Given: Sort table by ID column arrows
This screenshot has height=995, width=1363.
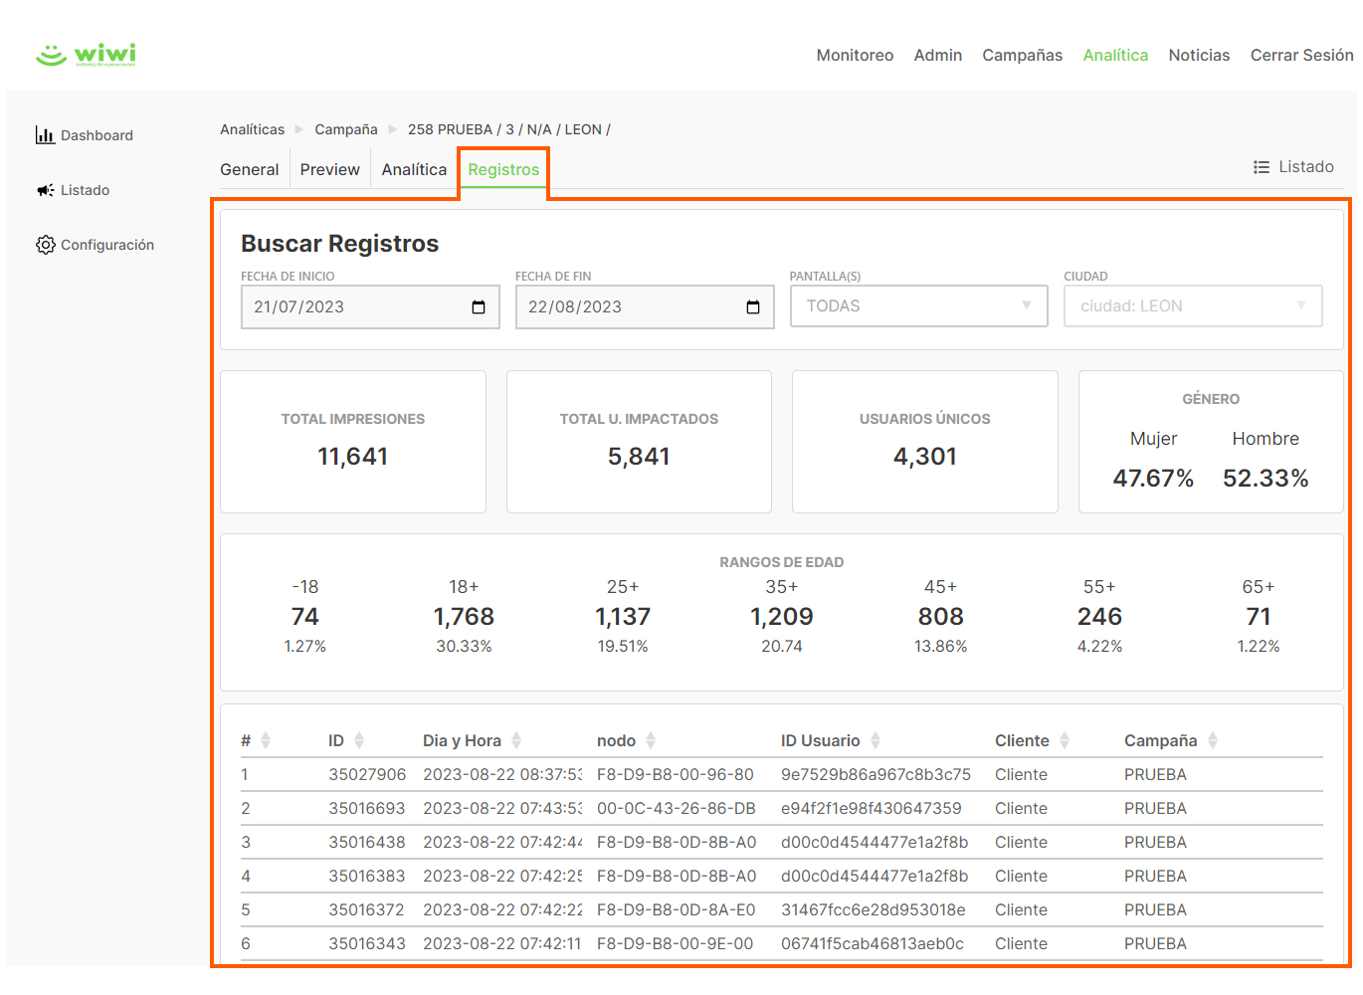Looking at the screenshot, I should pos(359,740).
